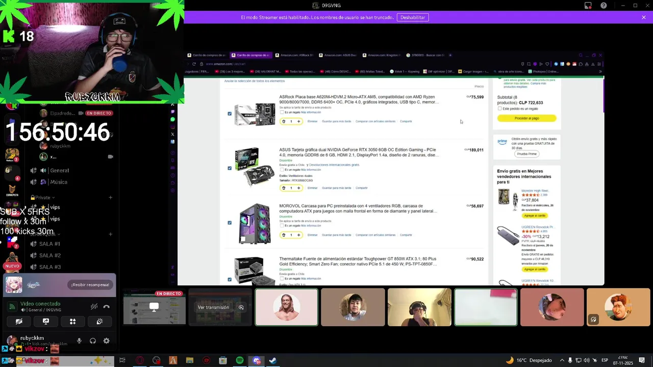653x367 pixels.
Task: Select the animated character participant tile
Action: [x=618, y=307]
